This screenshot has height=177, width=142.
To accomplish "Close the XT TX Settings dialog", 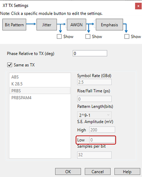I will tap(138, 6).
